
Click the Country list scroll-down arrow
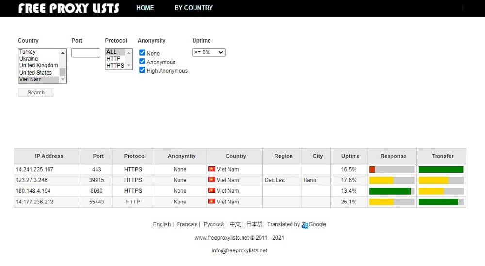tap(63, 79)
